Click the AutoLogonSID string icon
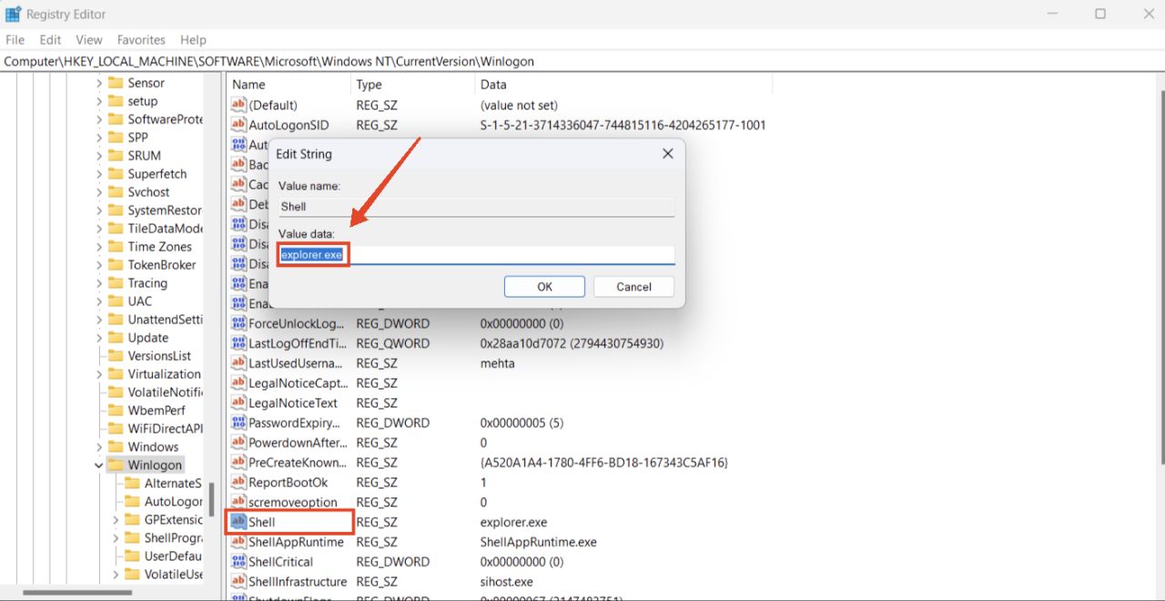Viewport: 1165px width, 601px height. (x=238, y=126)
